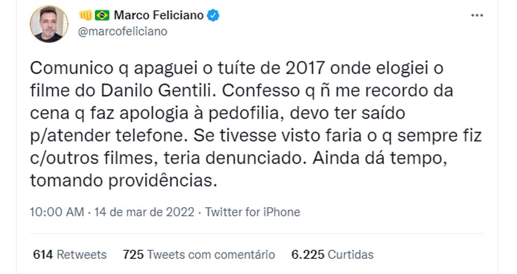The height and width of the screenshot is (274, 517).
Task: Open the Twitter for iPhone source link
Action: tap(253, 212)
